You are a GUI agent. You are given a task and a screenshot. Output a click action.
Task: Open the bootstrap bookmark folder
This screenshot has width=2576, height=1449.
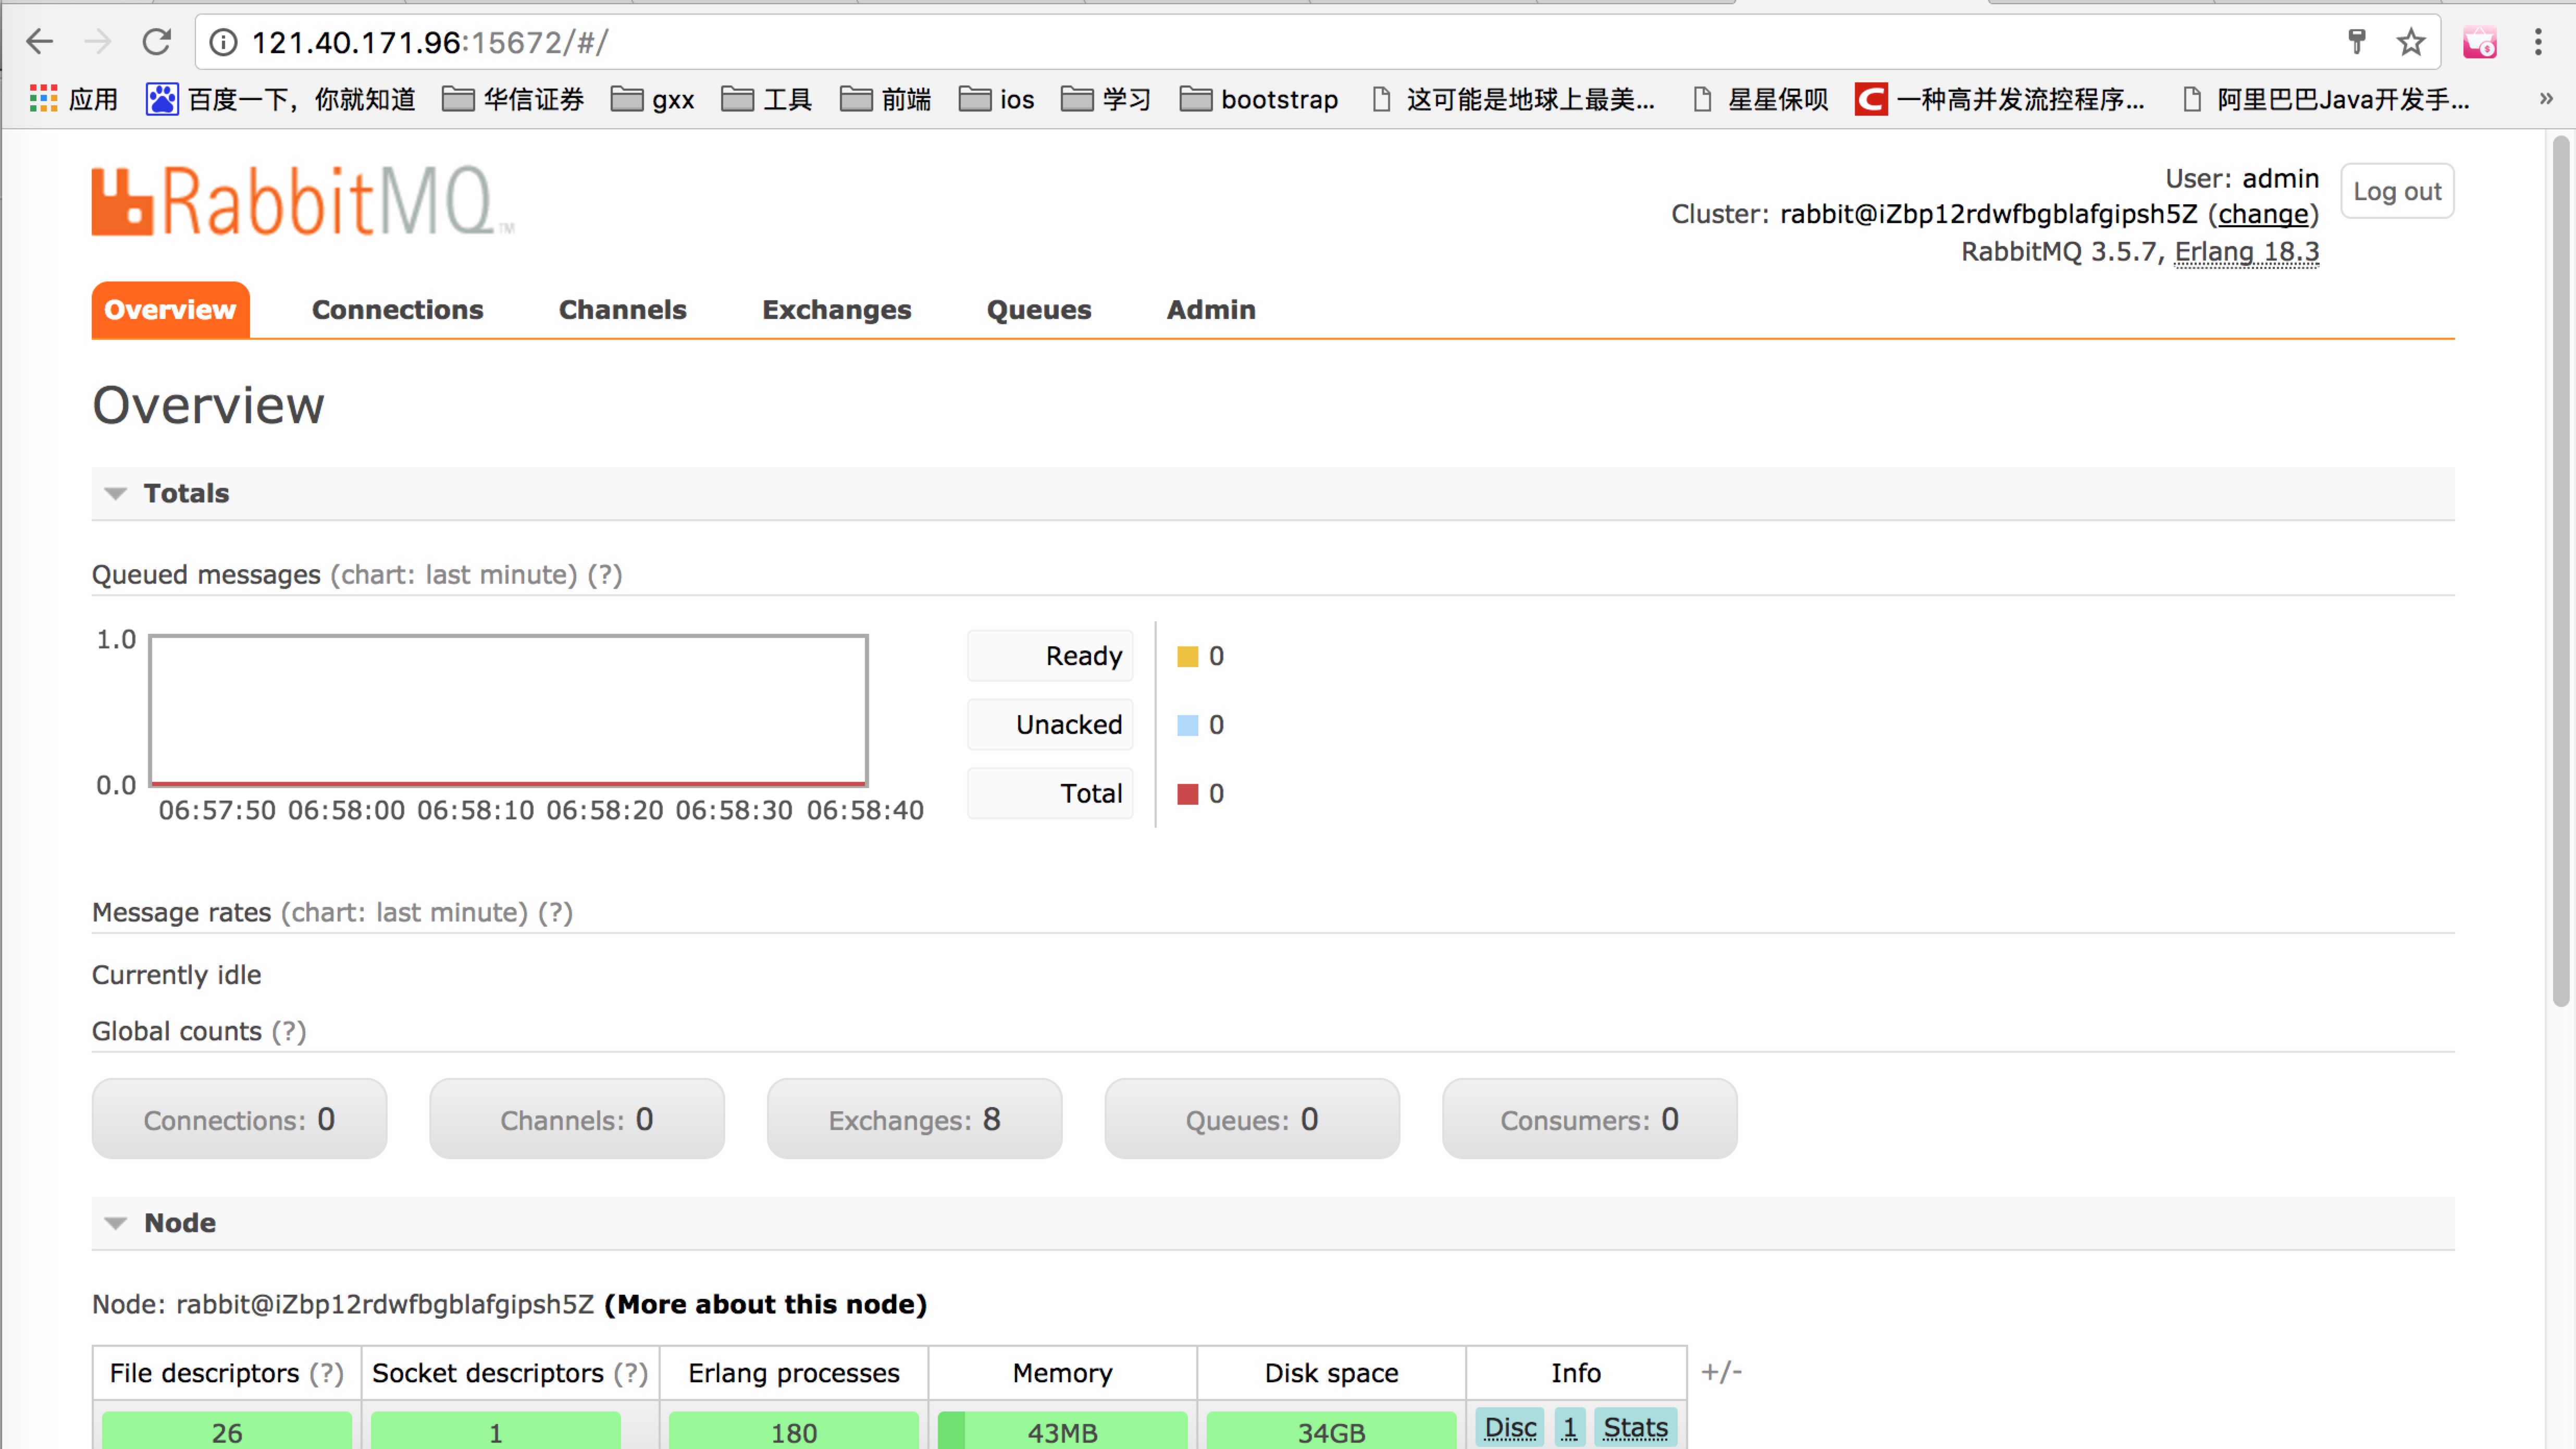[1259, 99]
